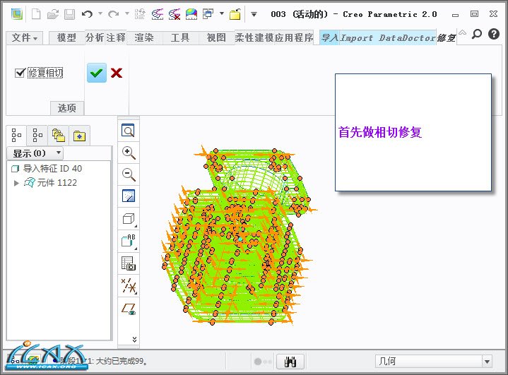
Task: Click the Zoom In magnifier icon
Action: [x=129, y=153]
